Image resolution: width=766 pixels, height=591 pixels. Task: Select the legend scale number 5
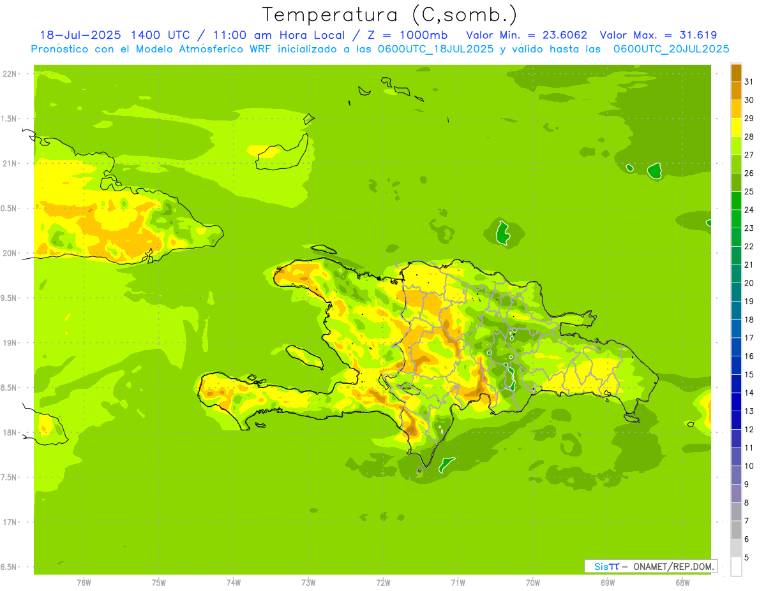click(747, 558)
